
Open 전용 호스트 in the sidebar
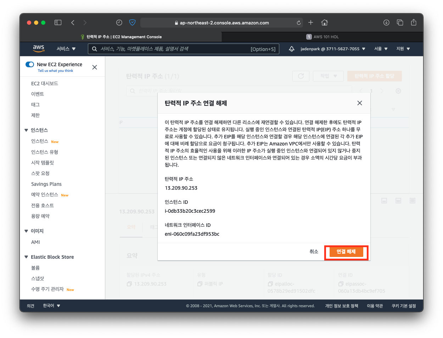click(x=43, y=206)
